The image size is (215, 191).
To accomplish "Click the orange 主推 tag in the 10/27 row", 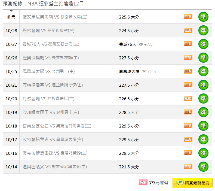I will (188, 44).
